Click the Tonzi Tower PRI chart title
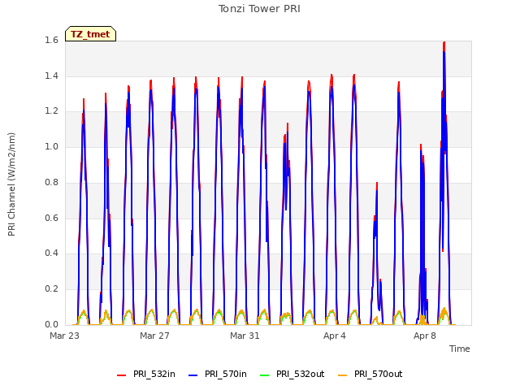 click(259, 9)
